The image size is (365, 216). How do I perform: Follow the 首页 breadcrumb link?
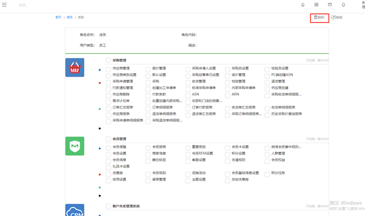coord(58,17)
